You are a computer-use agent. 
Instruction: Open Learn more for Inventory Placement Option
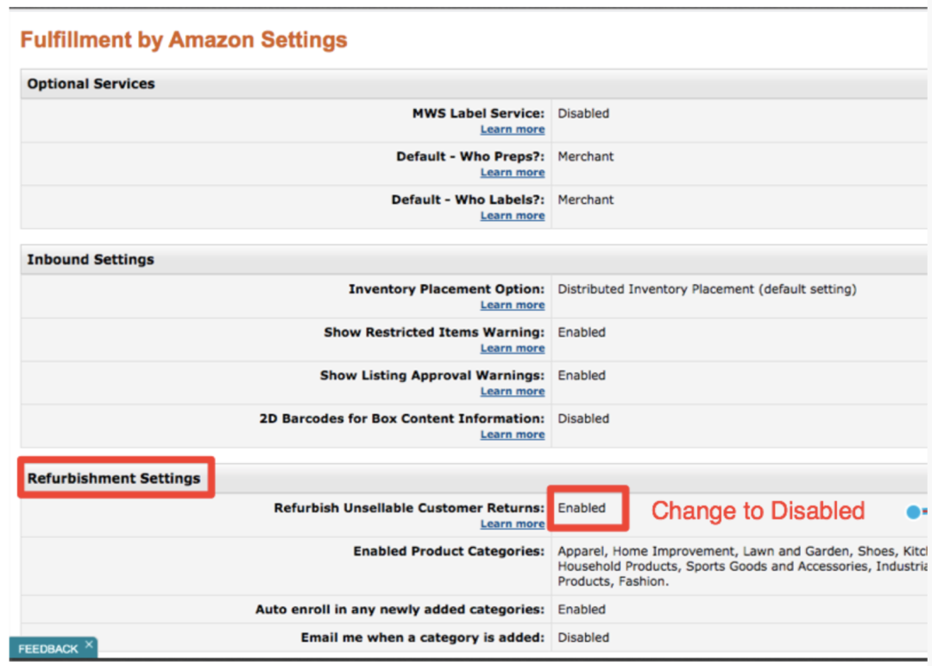pyautogui.click(x=513, y=305)
